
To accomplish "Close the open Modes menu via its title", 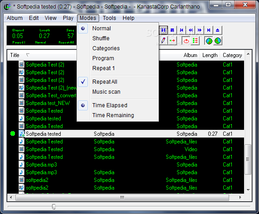I will pos(88,18).
